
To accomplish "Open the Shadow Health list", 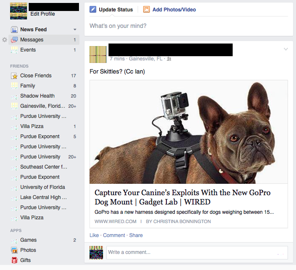I will (44, 96).
